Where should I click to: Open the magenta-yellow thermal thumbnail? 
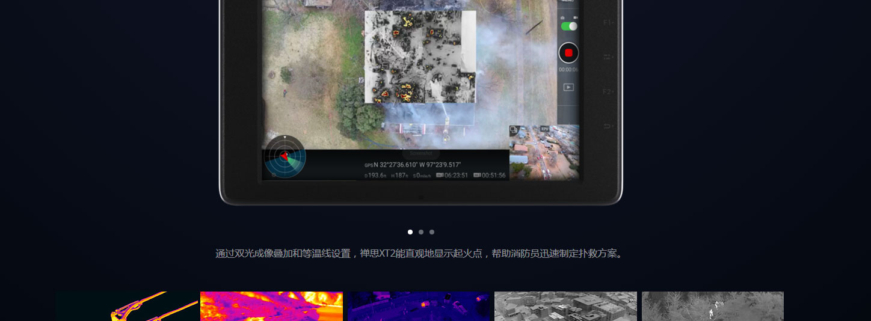point(271,307)
